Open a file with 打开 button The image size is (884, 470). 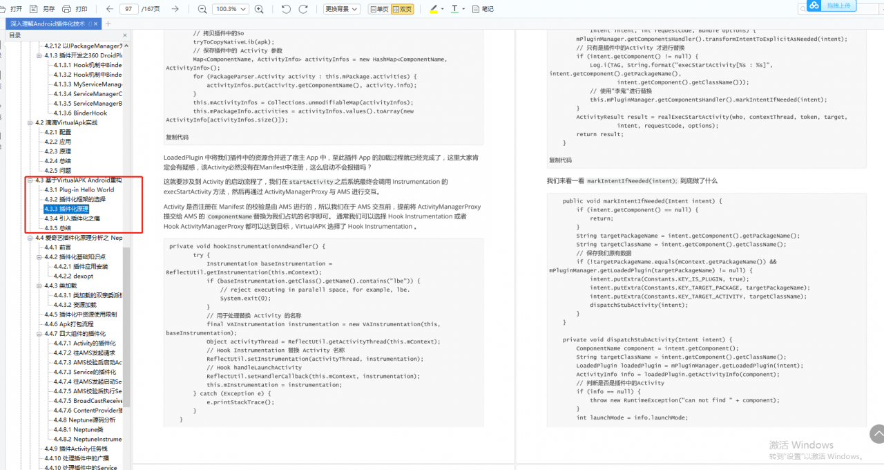click(12, 9)
